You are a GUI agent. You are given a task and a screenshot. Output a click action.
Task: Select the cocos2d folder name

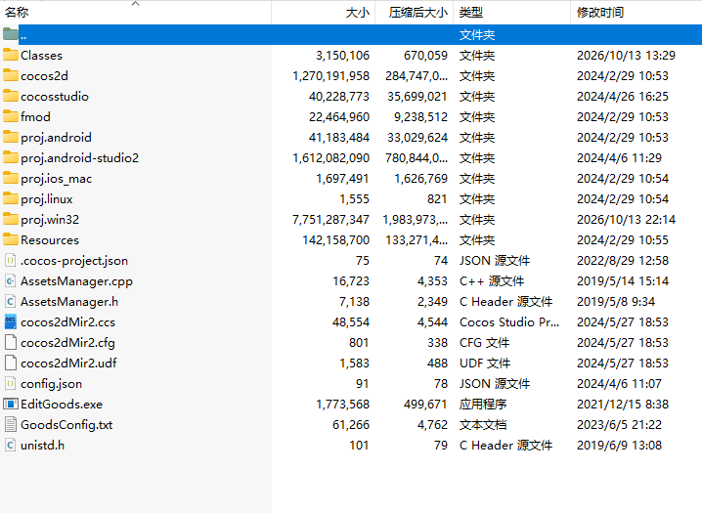[x=44, y=76]
